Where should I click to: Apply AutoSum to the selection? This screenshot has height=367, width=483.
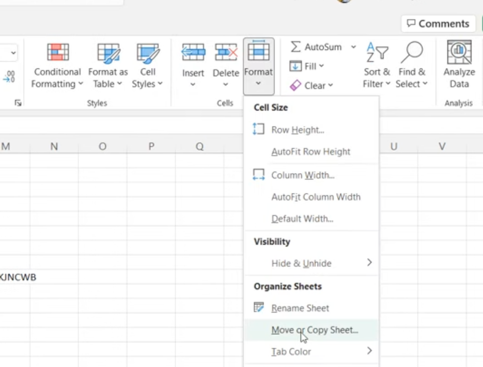[x=318, y=47]
